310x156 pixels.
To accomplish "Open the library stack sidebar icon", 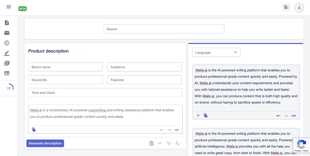I will click(7, 63).
